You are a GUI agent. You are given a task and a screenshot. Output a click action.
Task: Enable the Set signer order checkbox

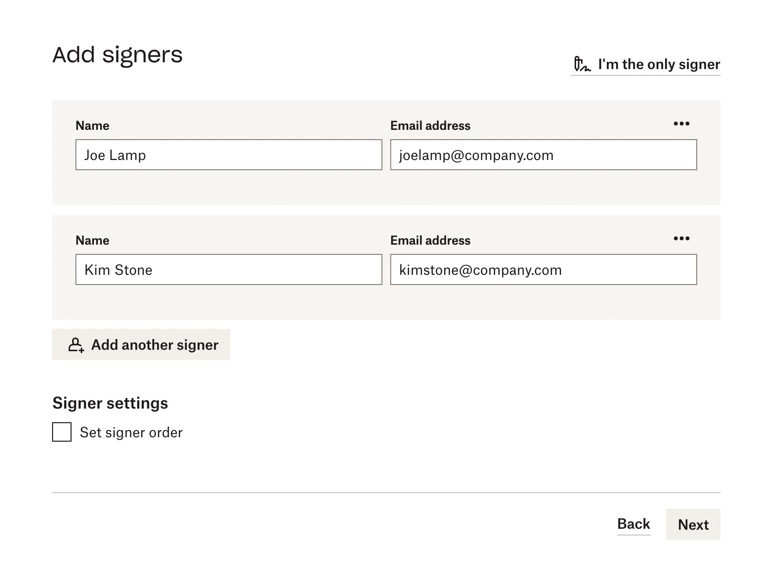(62, 432)
